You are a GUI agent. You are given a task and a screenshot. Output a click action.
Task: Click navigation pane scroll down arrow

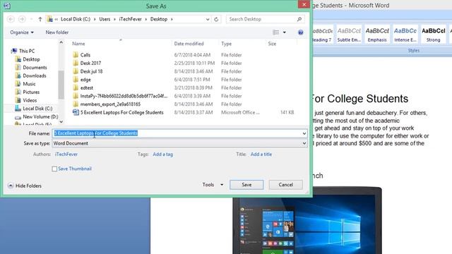tap(61, 121)
